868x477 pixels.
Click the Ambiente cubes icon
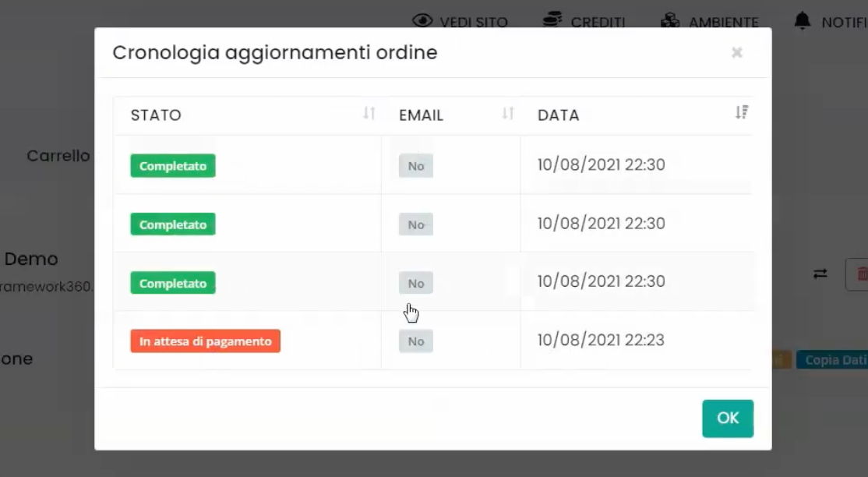point(669,21)
